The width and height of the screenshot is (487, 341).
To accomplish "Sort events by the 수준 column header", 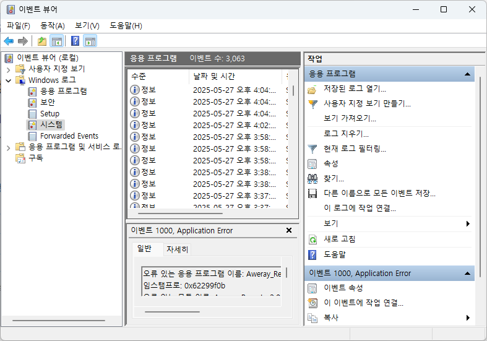I will click(x=158, y=76).
